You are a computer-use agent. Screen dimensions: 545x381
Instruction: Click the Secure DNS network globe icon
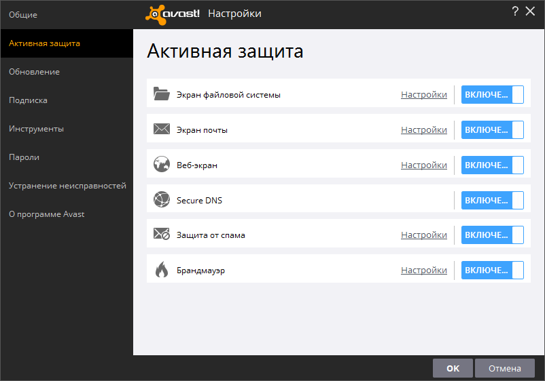coord(162,199)
